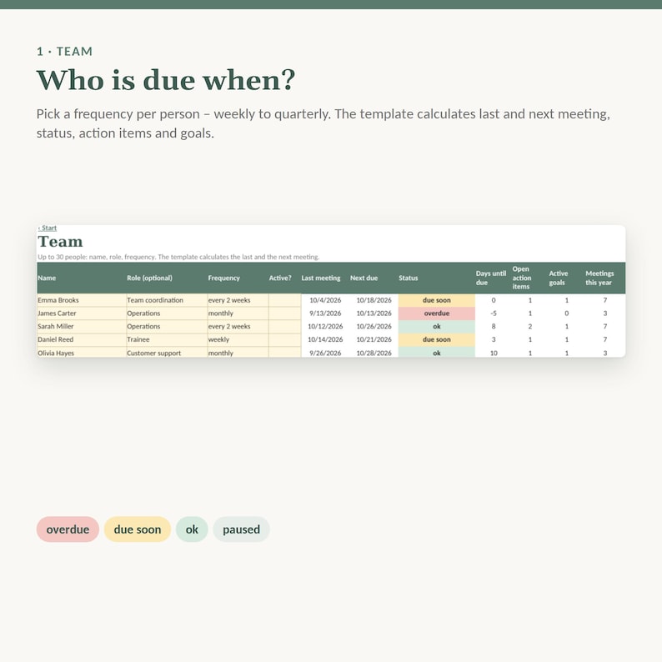Viewport: 662px width, 662px height.
Task: Click Daniel Reed's empty Active? cell
Action: coord(284,339)
